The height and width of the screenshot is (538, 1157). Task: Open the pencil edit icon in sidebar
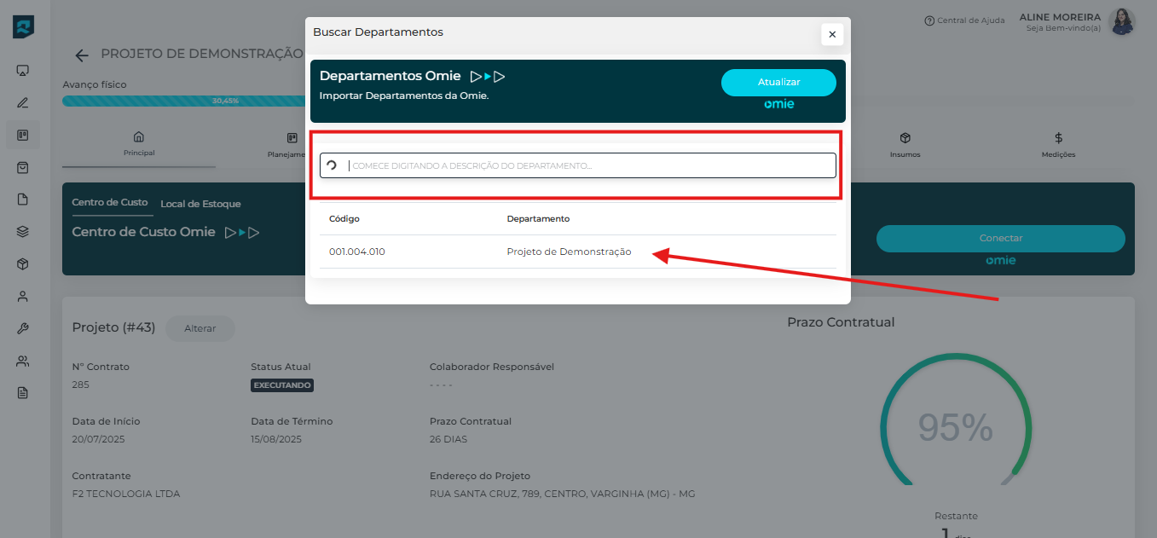(23, 103)
